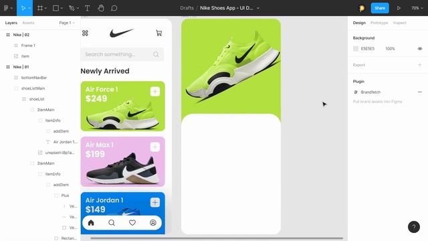Viewport: 428px width, 241px height.
Task: Switch to the Inspect tab
Action: (x=400, y=23)
